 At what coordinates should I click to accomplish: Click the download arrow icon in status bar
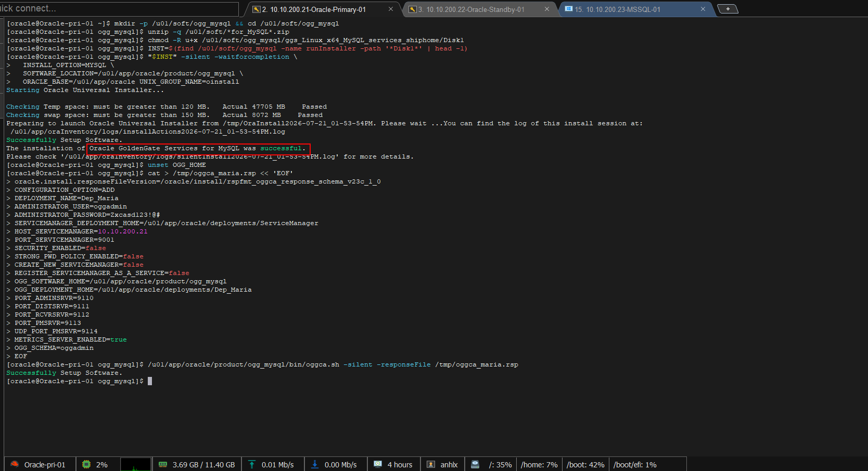(x=315, y=464)
